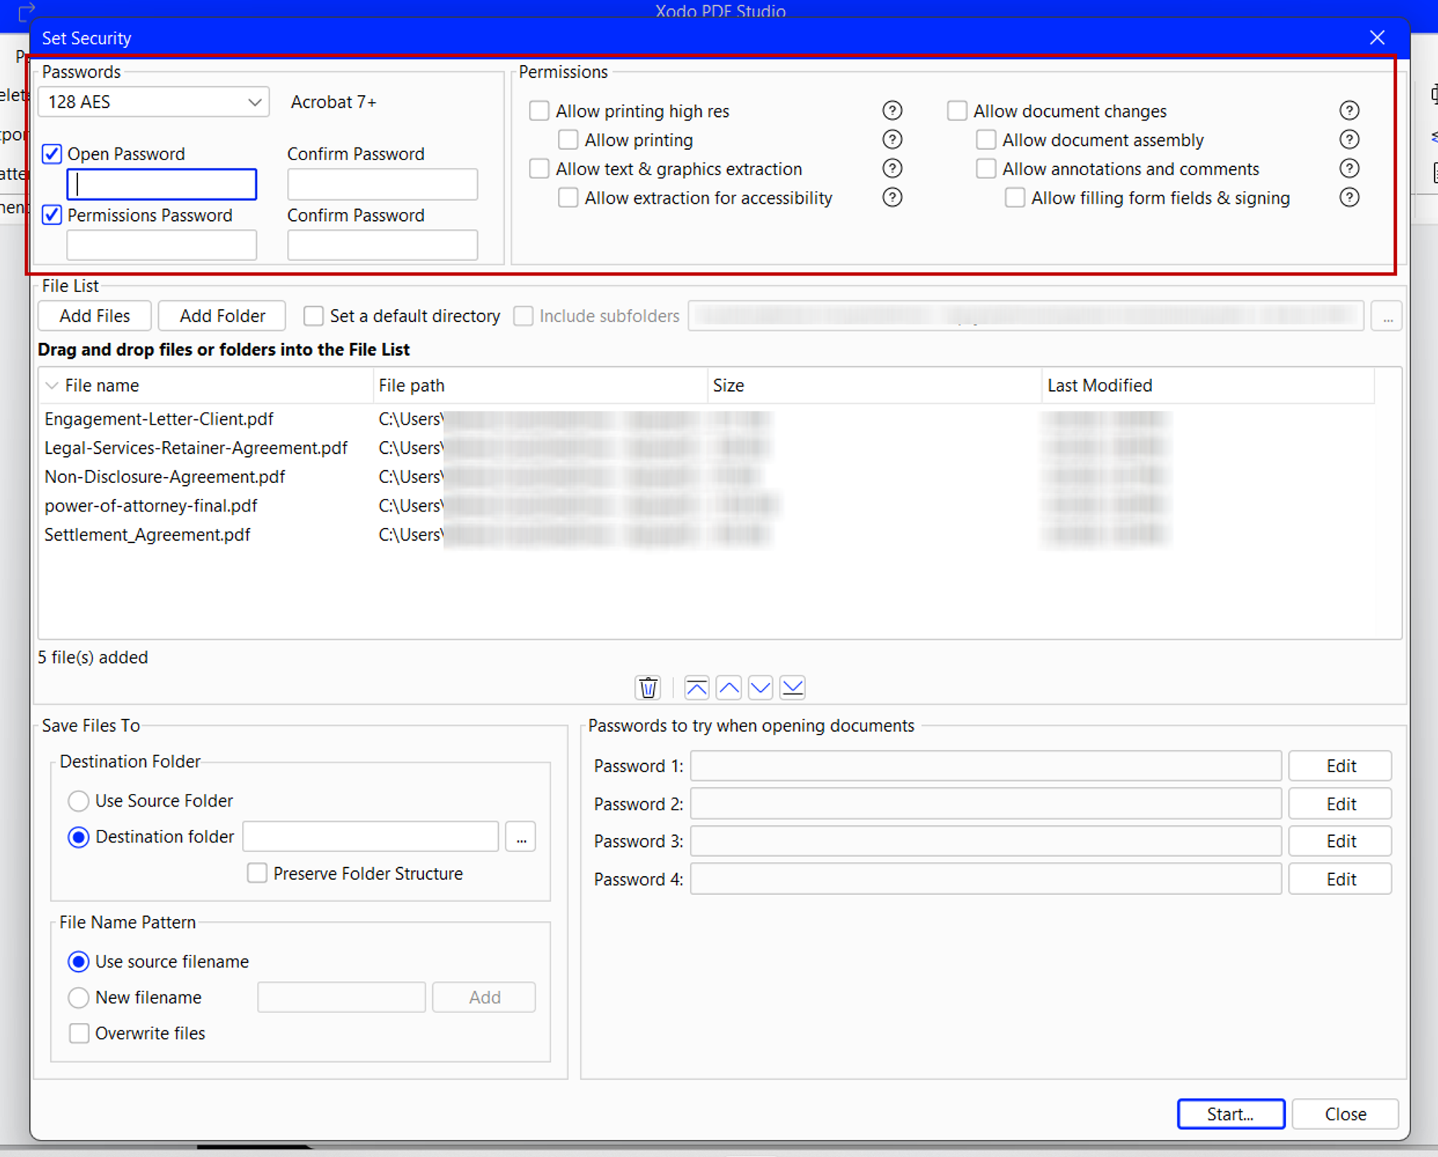This screenshot has width=1438, height=1157.
Task: Open help for Allow extraction for accessibility
Action: click(892, 198)
